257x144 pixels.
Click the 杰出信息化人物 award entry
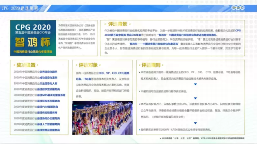(36, 83)
